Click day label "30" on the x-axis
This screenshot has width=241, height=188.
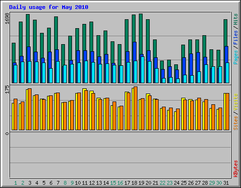219,183
